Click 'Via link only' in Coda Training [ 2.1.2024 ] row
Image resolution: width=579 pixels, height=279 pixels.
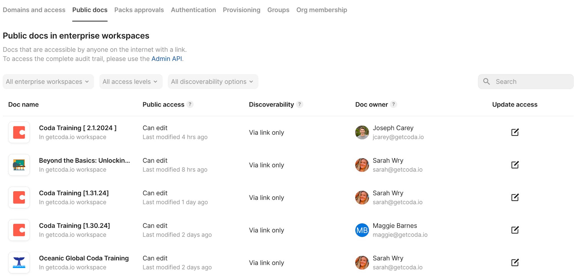pyautogui.click(x=266, y=133)
